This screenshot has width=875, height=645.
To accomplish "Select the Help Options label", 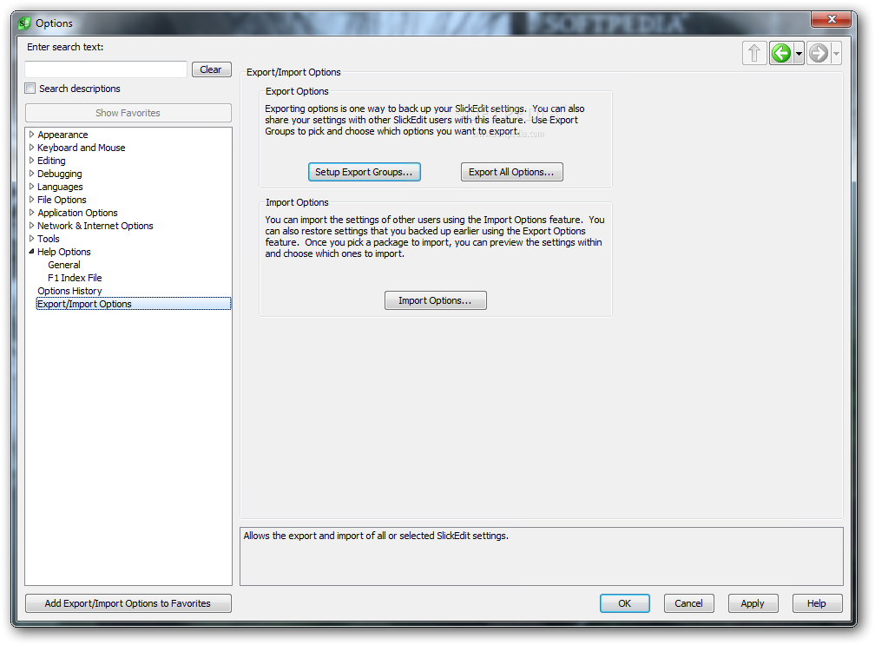I will point(64,252).
